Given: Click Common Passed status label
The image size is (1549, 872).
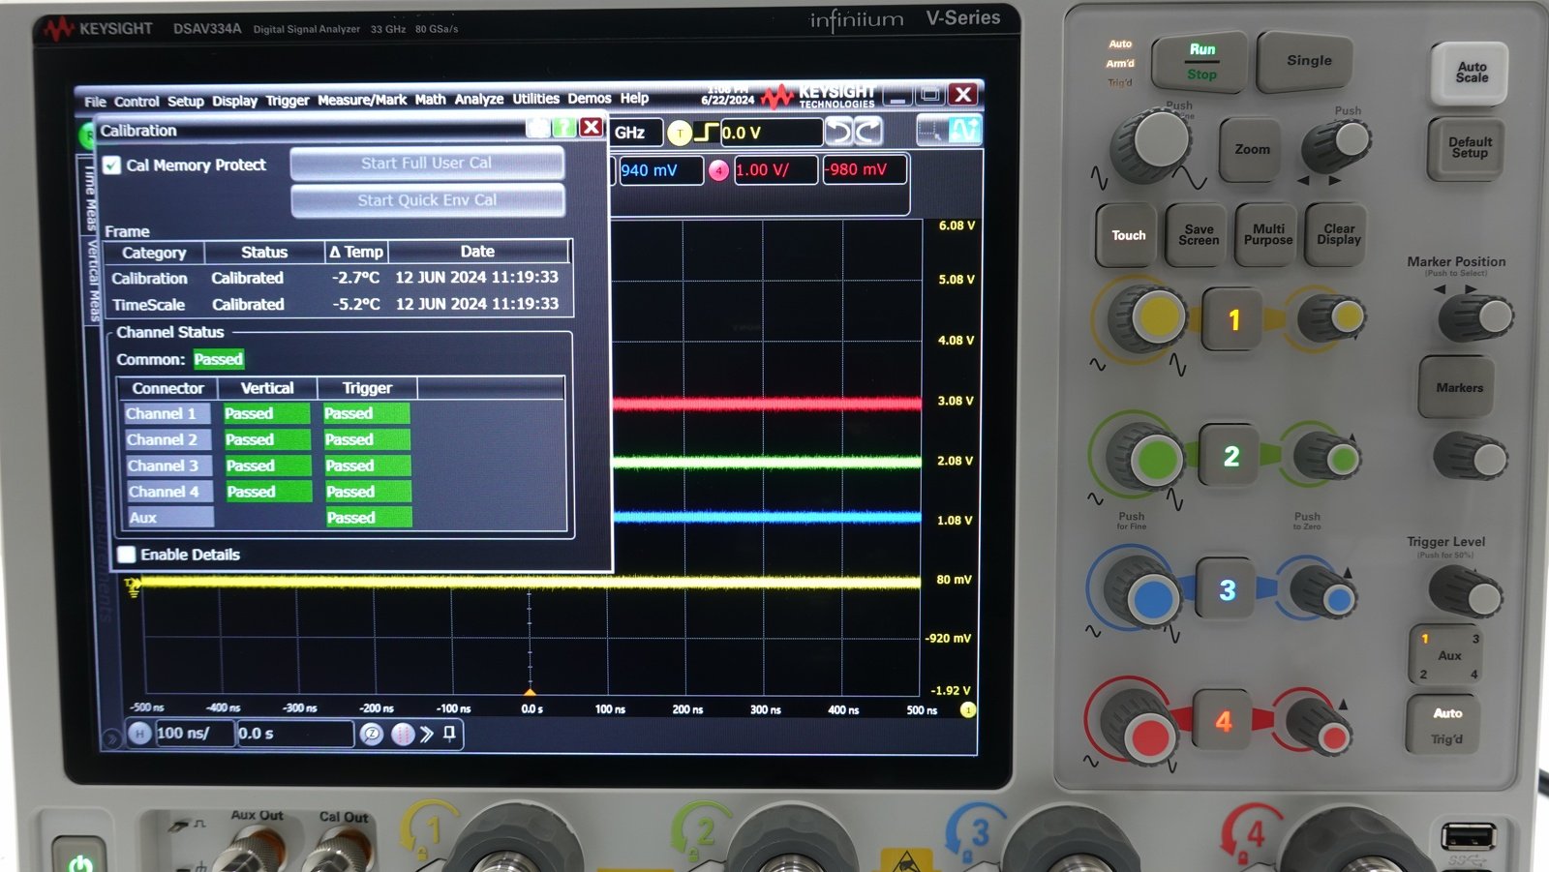Looking at the screenshot, I should coord(219,359).
